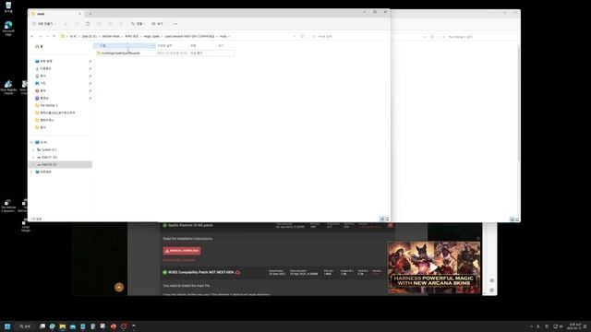Screen dimensions: 591x332
Task: Play the Arcana Skins video advertisement
Action: click(x=434, y=267)
